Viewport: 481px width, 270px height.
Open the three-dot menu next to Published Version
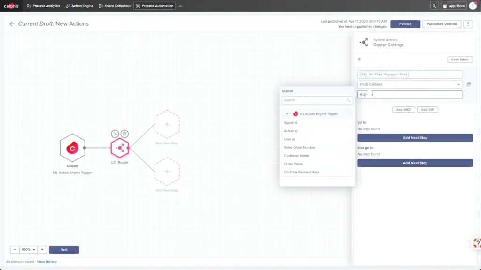(468, 24)
